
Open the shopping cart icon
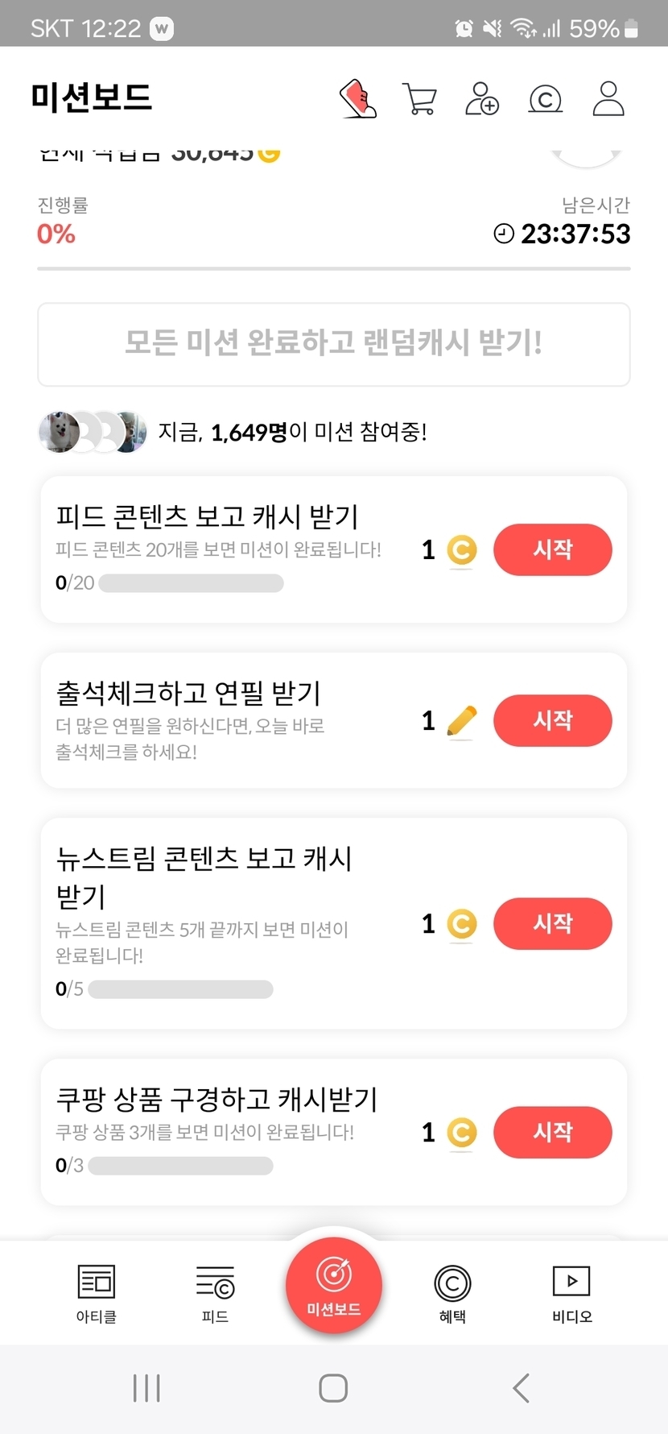pos(419,100)
